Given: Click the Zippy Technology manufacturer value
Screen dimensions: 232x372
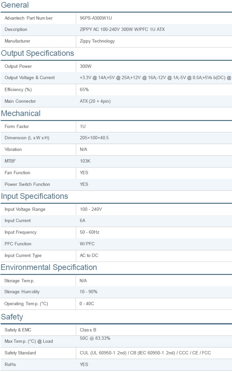Looking at the screenshot, I should click(97, 41).
